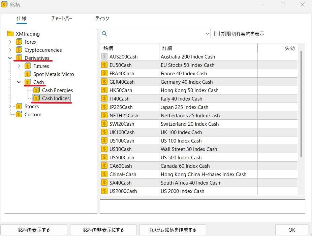Click the GER40Cash symbol icon

[104, 82]
